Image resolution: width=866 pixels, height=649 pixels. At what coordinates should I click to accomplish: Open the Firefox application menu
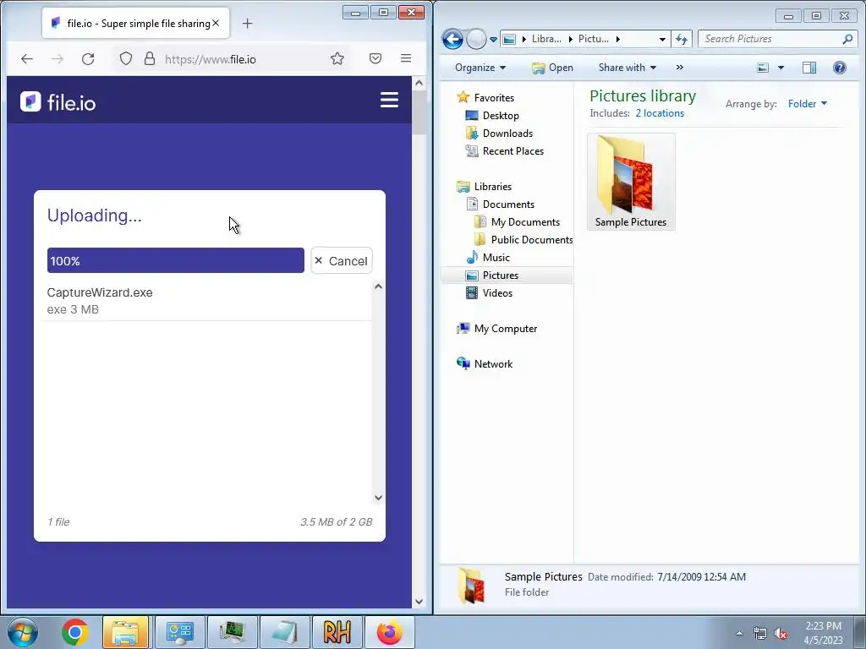406,58
